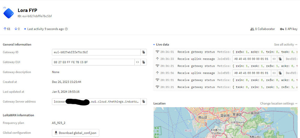Copy JoinEUI of the 20:36:33 uplink

pos(280,59)
